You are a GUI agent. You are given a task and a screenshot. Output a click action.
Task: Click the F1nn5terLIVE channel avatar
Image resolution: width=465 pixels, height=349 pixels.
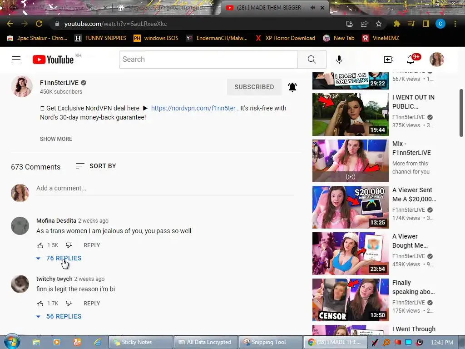[x=22, y=86]
